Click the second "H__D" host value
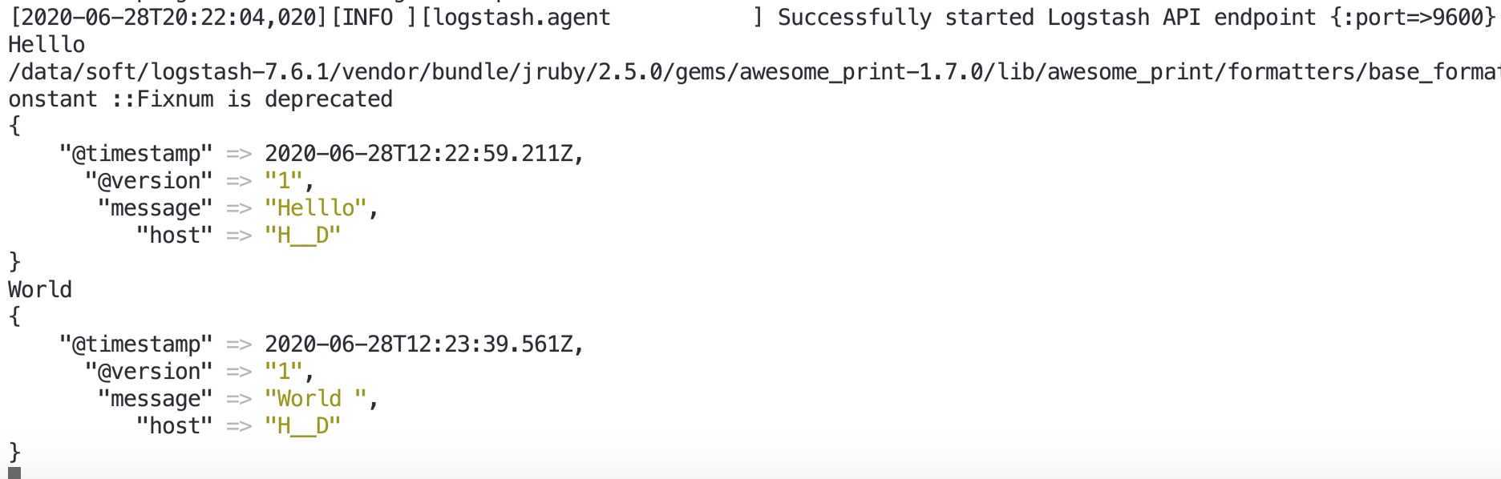The image size is (1501, 479). [x=303, y=426]
